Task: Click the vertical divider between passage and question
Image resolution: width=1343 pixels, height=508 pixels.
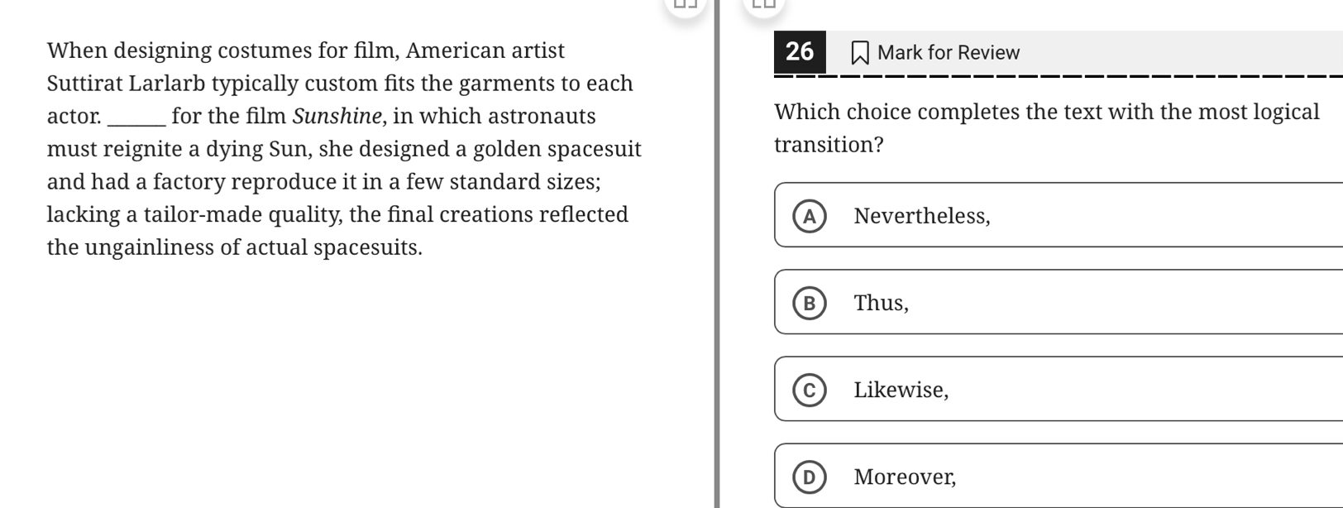Action: tap(717, 254)
